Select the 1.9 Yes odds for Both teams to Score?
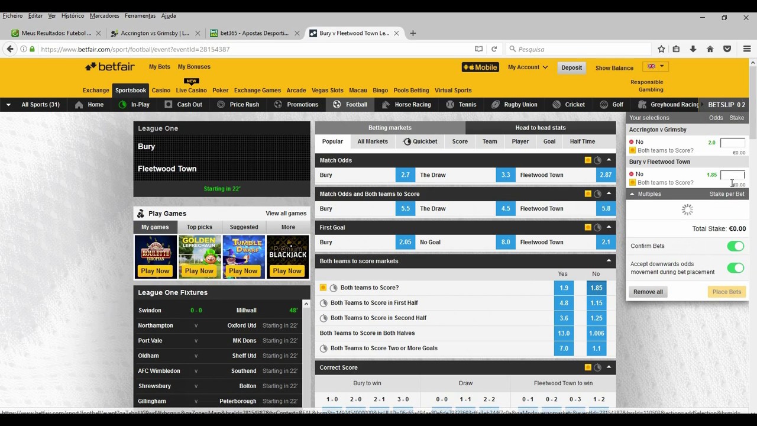Image resolution: width=757 pixels, height=426 pixels. tap(564, 288)
